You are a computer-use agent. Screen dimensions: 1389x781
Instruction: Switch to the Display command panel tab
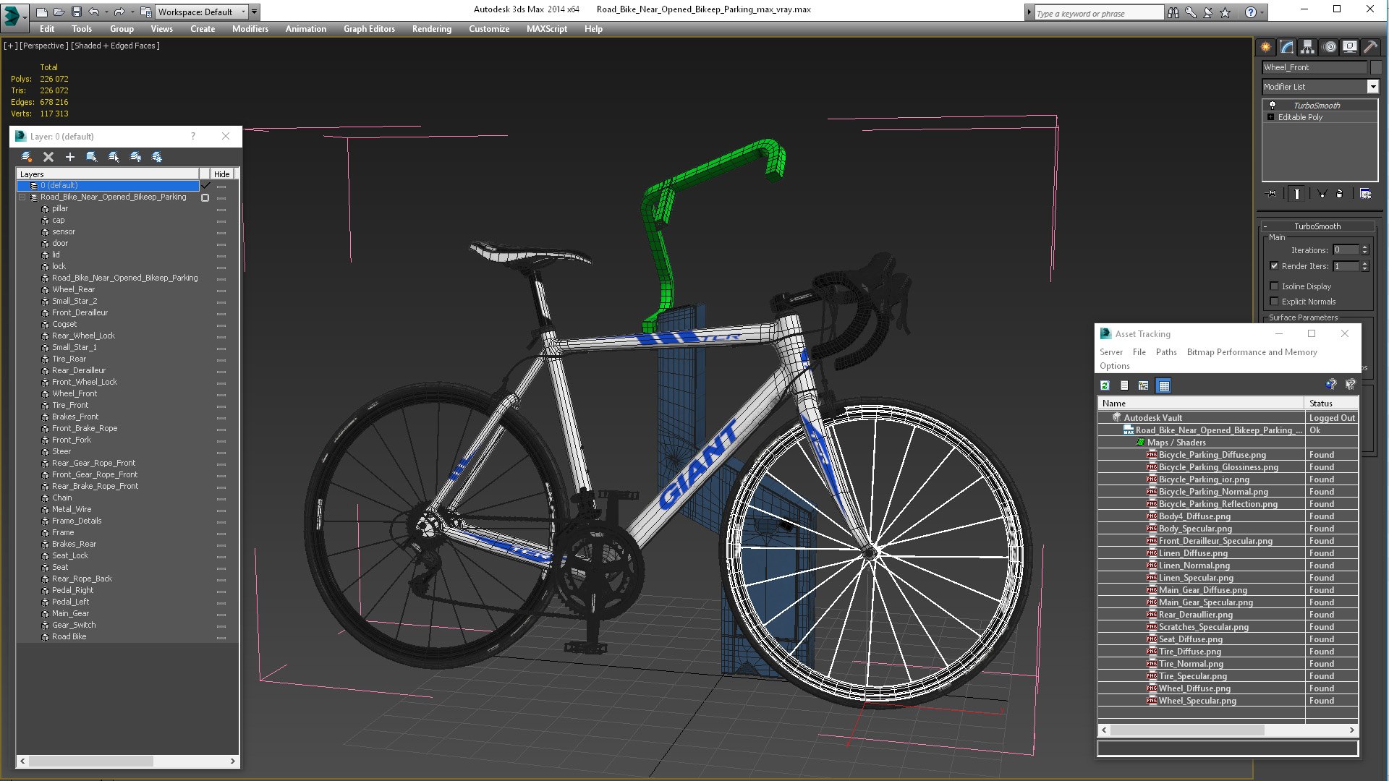point(1350,47)
